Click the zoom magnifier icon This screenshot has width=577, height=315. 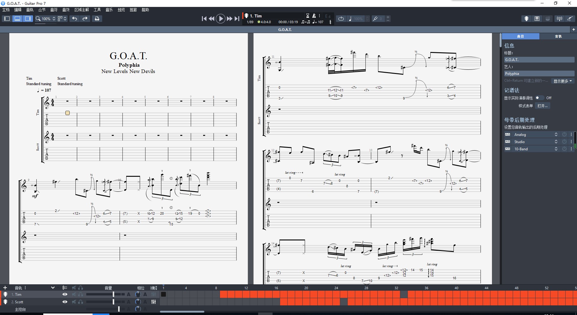pos(38,19)
